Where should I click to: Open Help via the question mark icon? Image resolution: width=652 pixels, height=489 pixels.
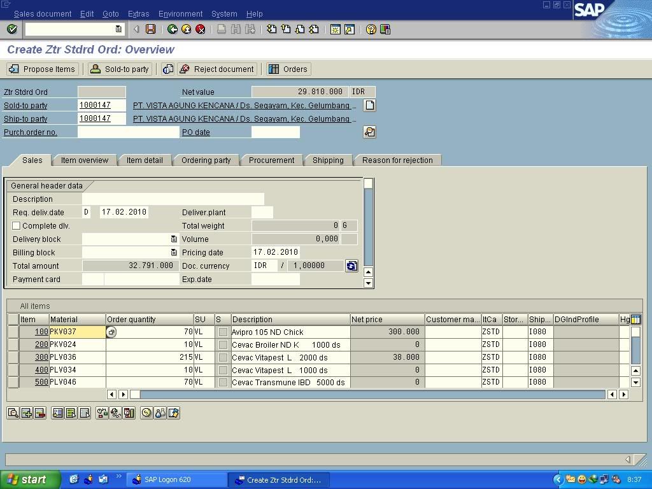coord(371,29)
